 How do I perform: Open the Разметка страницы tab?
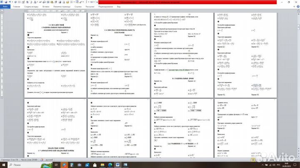pos(62,7)
